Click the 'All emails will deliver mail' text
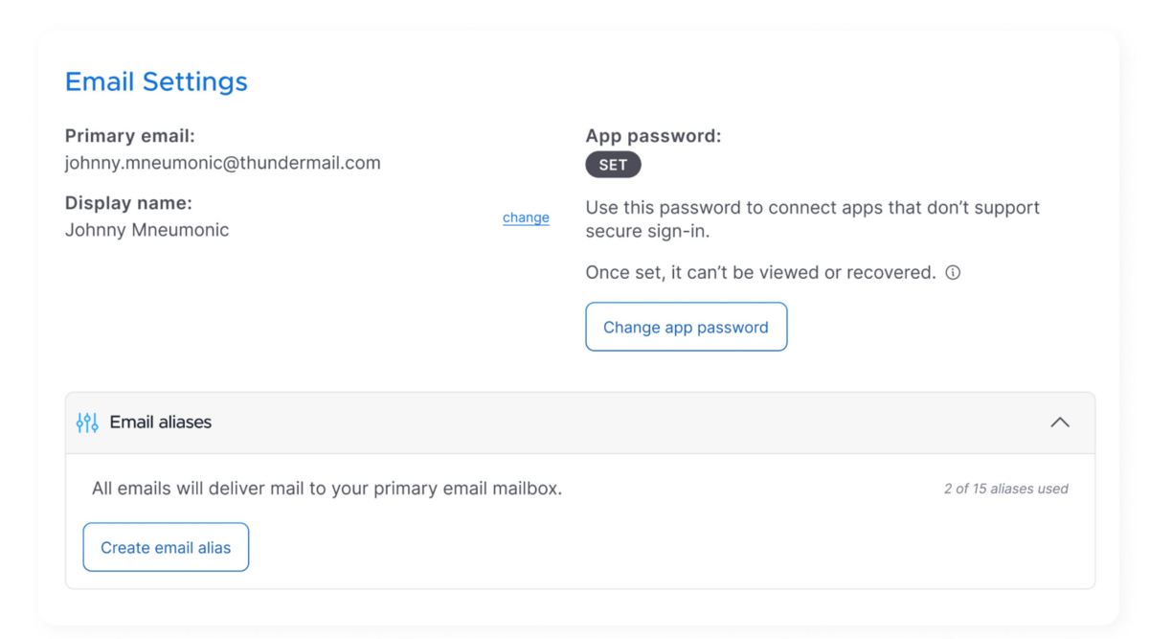 pyautogui.click(x=327, y=489)
